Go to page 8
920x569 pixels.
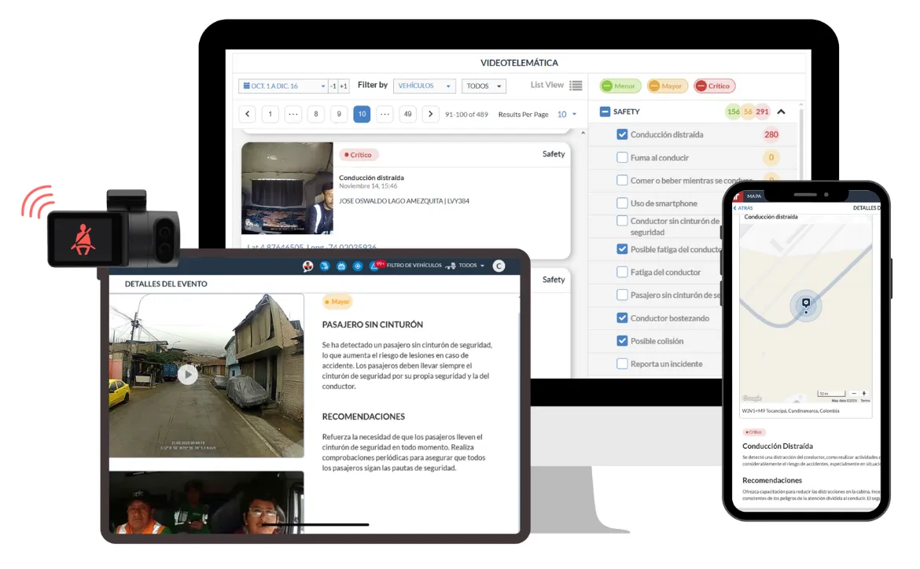tap(315, 114)
